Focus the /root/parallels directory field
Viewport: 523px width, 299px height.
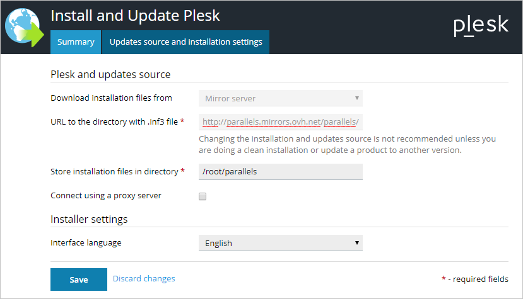280,171
